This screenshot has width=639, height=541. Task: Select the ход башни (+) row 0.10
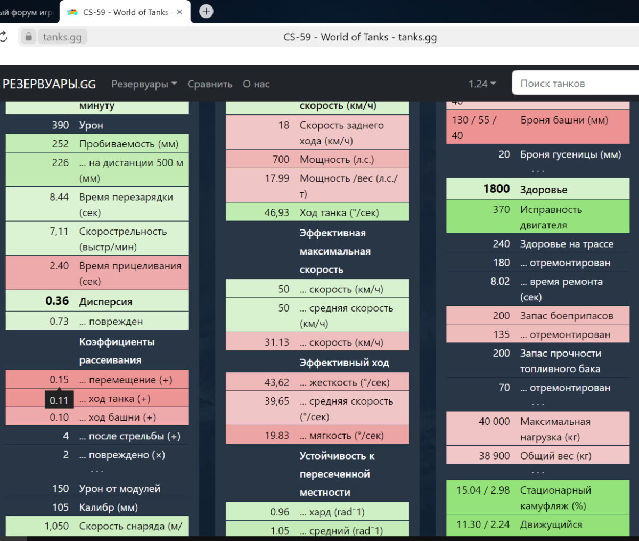(x=97, y=417)
